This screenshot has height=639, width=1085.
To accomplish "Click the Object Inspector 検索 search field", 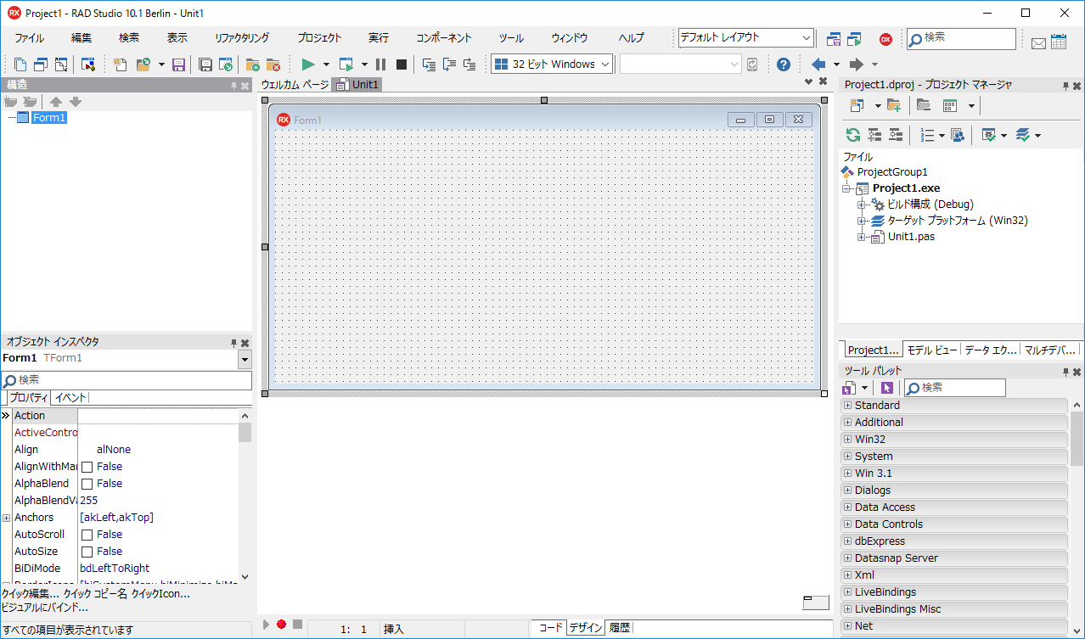I will point(126,380).
